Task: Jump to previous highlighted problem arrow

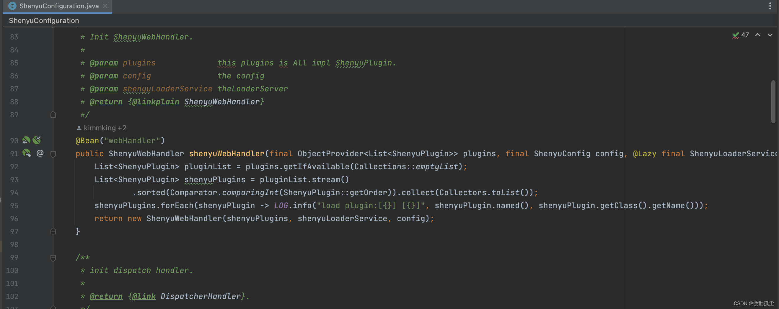Action: (x=757, y=35)
